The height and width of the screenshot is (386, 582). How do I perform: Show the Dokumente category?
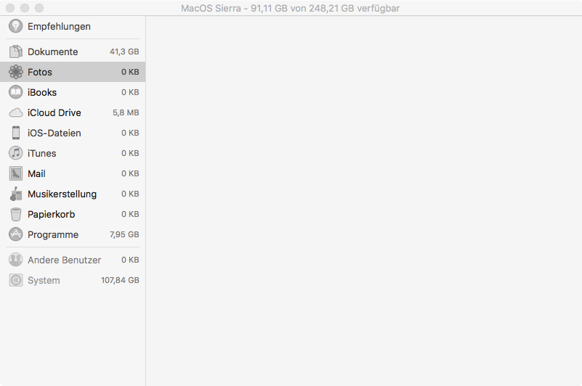click(73, 52)
